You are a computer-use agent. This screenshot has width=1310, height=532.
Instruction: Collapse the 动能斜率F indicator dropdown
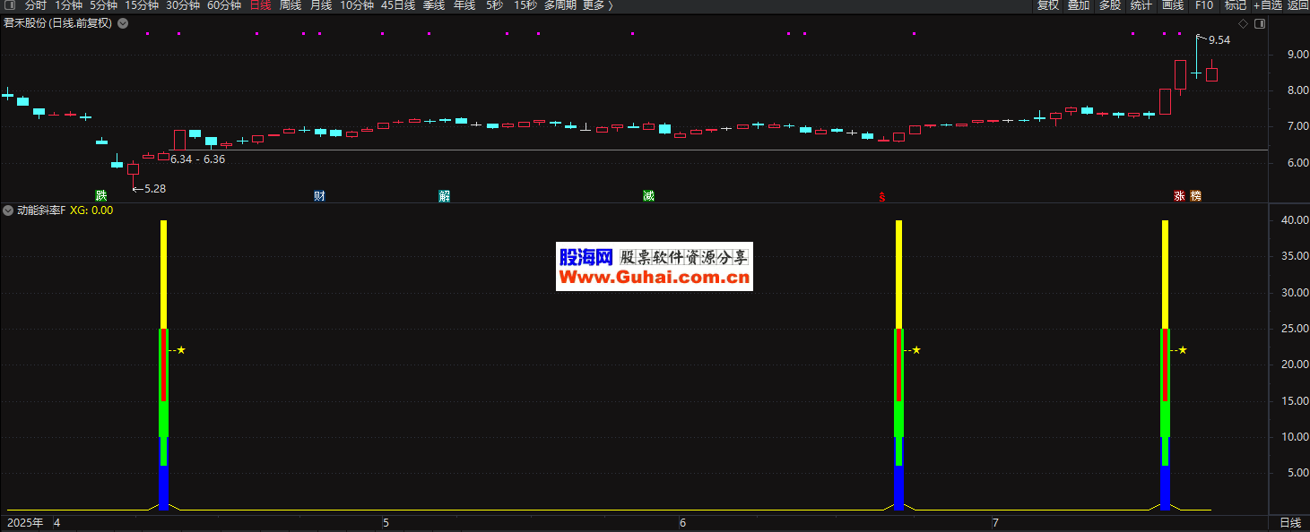click(x=8, y=210)
